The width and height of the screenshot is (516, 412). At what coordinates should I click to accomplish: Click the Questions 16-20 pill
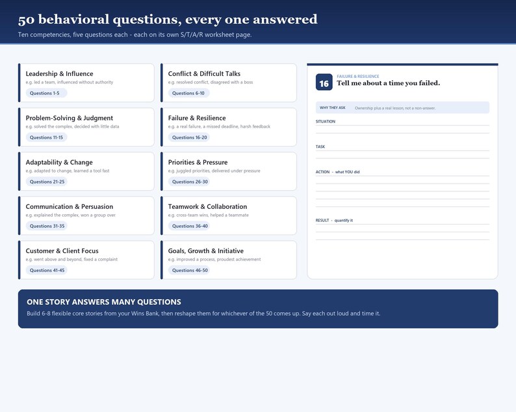(x=190, y=138)
